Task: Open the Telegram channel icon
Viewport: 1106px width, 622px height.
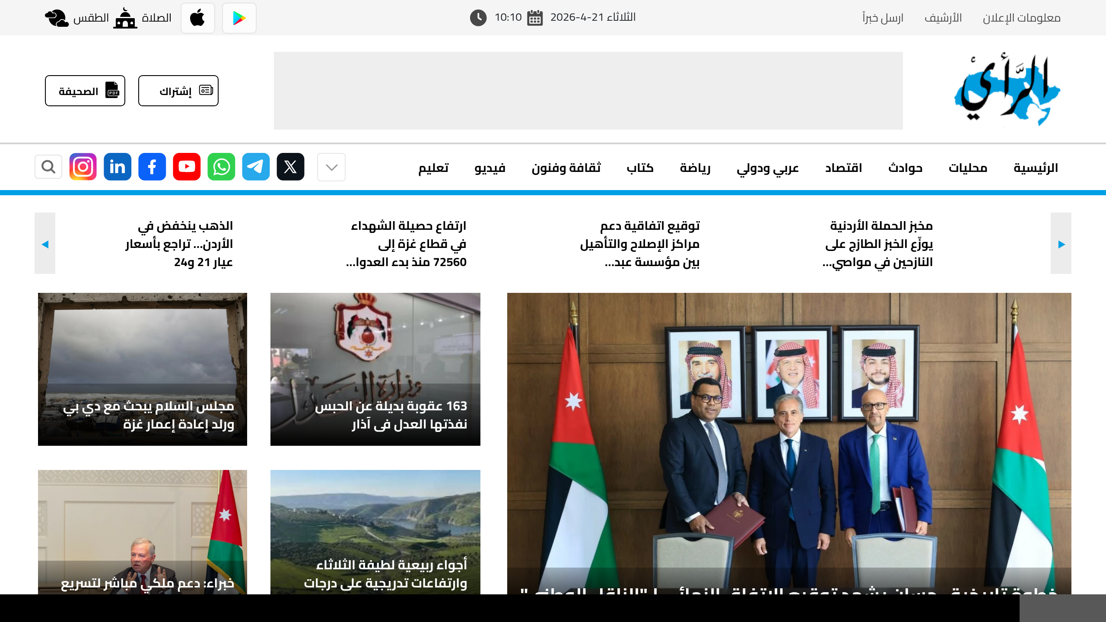Action: tap(256, 167)
